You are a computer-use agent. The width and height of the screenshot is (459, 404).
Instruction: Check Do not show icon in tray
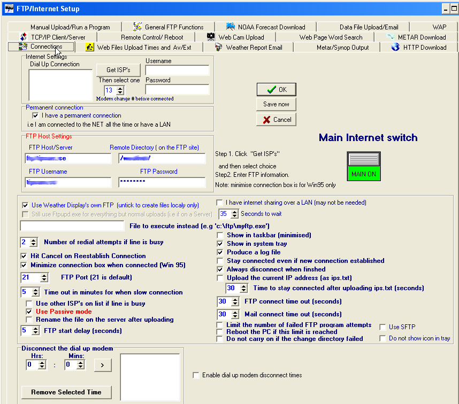(382, 338)
